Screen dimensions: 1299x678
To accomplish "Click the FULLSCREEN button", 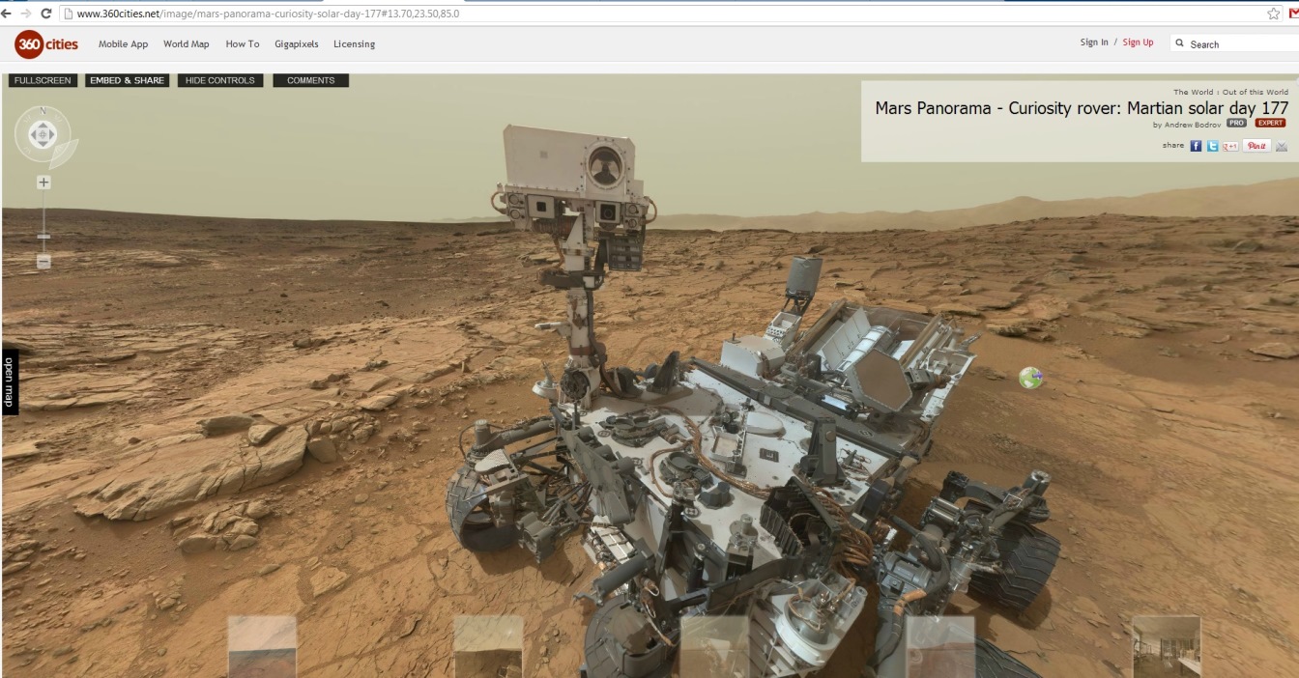I will pos(43,80).
